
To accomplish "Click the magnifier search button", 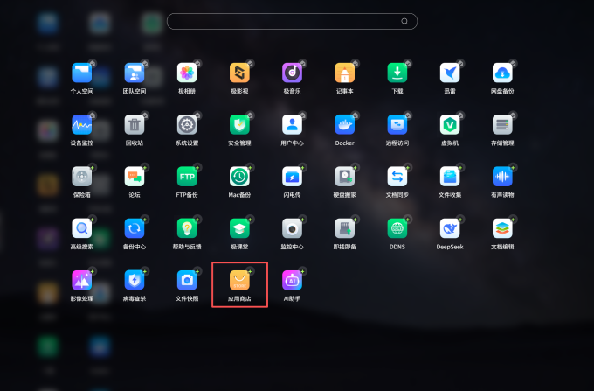I will coord(404,21).
